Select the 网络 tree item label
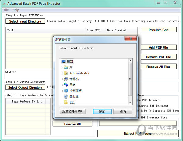183x141 pixels. coord(72,85)
